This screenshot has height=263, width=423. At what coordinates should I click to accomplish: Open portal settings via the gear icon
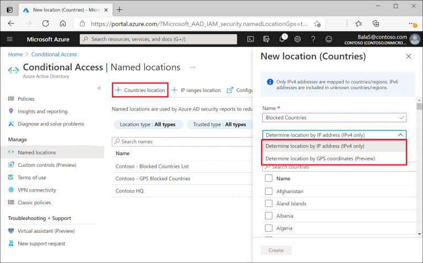[x=297, y=40]
